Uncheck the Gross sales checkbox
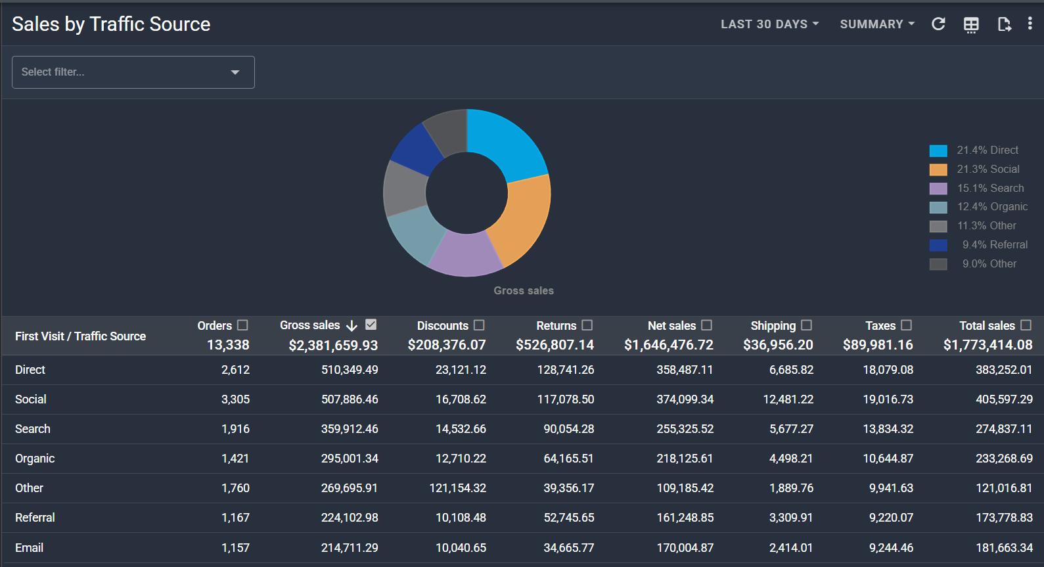The width and height of the screenshot is (1044, 567). point(371,325)
